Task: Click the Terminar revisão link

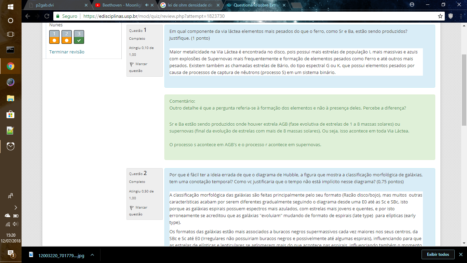Action: point(67,52)
